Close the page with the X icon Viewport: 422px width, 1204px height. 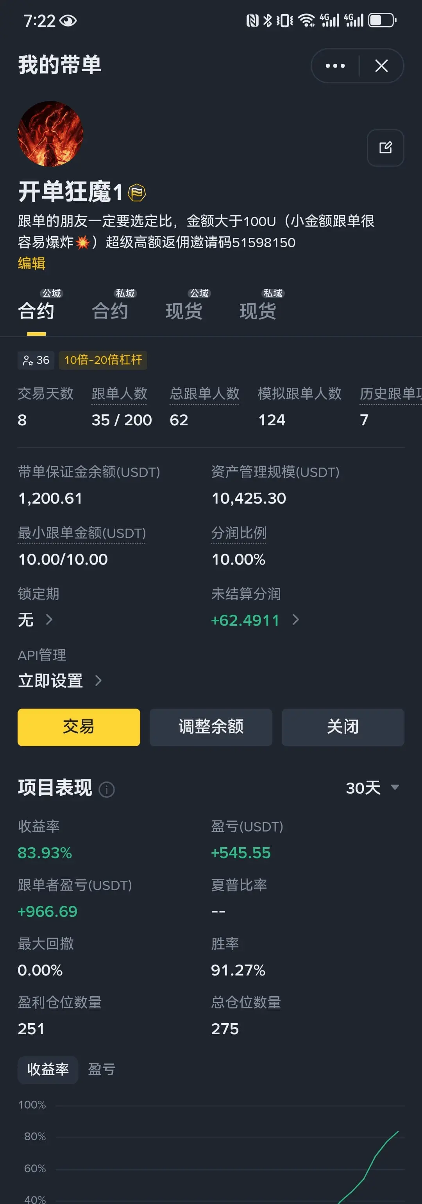(381, 66)
